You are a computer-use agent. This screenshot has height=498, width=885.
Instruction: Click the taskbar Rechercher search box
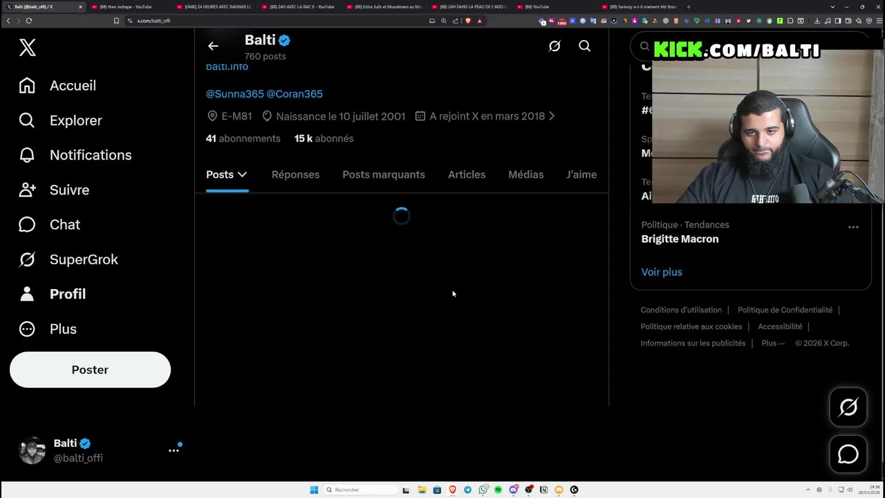(360, 490)
